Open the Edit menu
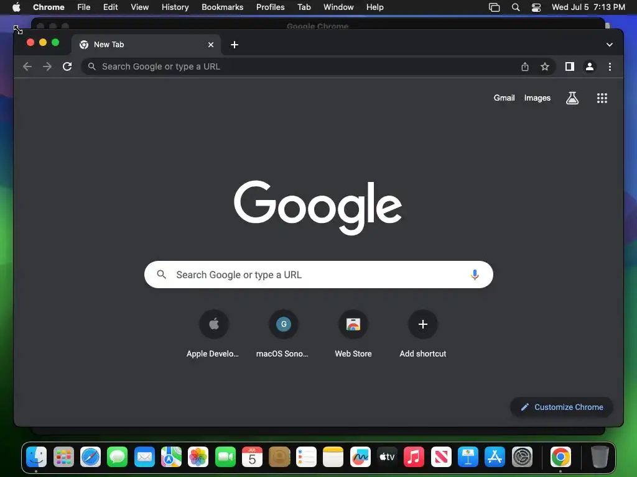Image resolution: width=637 pixels, height=477 pixels. (x=110, y=7)
